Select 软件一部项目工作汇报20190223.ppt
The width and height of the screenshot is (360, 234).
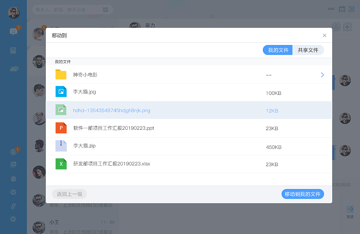[114, 128]
